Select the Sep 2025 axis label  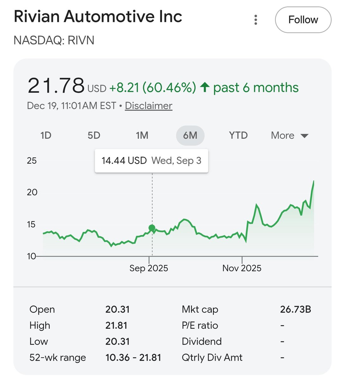(x=149, y=268)
